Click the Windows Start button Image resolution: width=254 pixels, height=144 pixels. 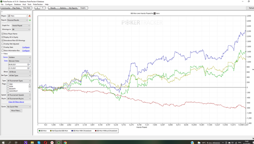(x=3, y=143)
